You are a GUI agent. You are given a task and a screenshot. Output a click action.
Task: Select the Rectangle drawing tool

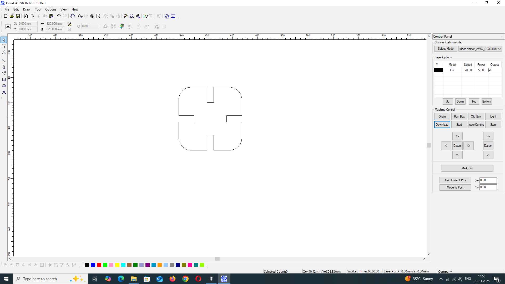pos(4,79)
